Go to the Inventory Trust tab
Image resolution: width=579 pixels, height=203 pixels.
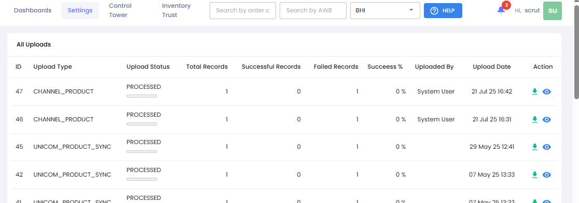point(176,10)
